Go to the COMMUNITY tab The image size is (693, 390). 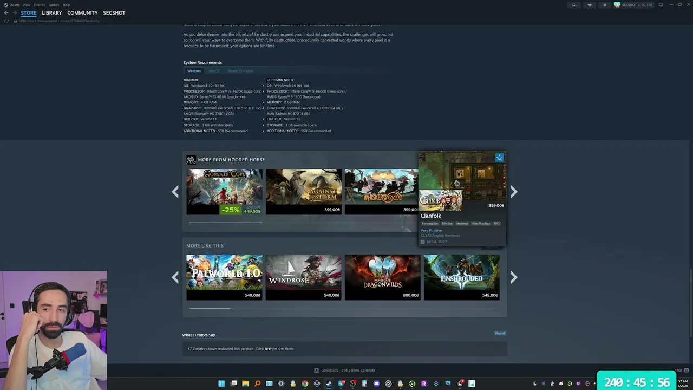pos(82,13)
